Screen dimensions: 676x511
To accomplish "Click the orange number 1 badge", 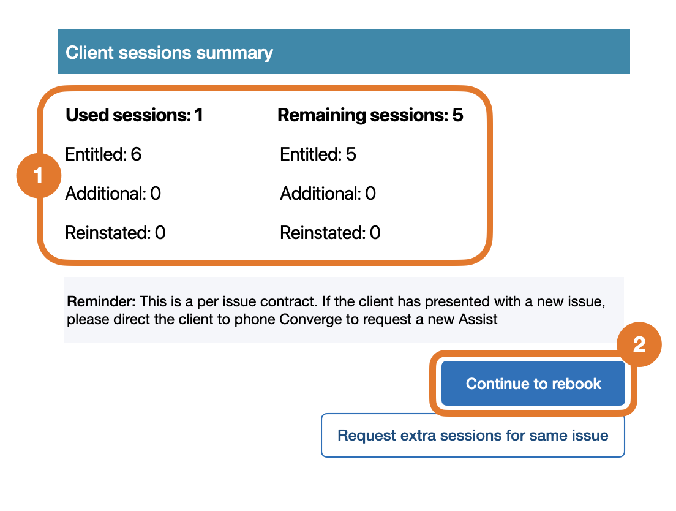I will click(38, 176).
